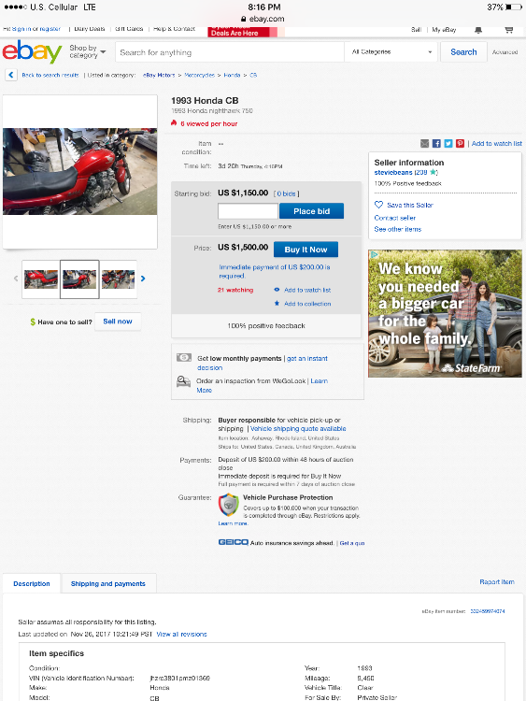The width and height of the screenshot is (526, 701).
Task: Click the bid amount input field
Action: (x=248, y=211)
